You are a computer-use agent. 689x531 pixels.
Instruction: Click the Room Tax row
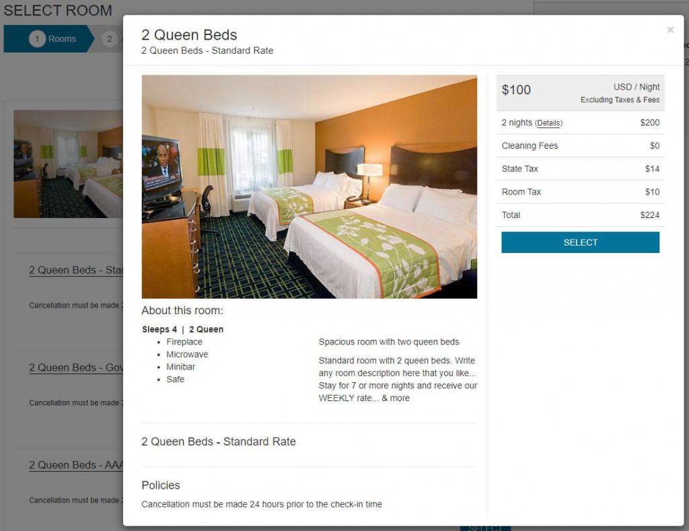coord(580,192)
